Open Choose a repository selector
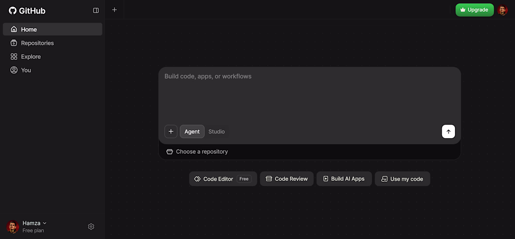The image size is (515, 239). click(x=197, y=151)
